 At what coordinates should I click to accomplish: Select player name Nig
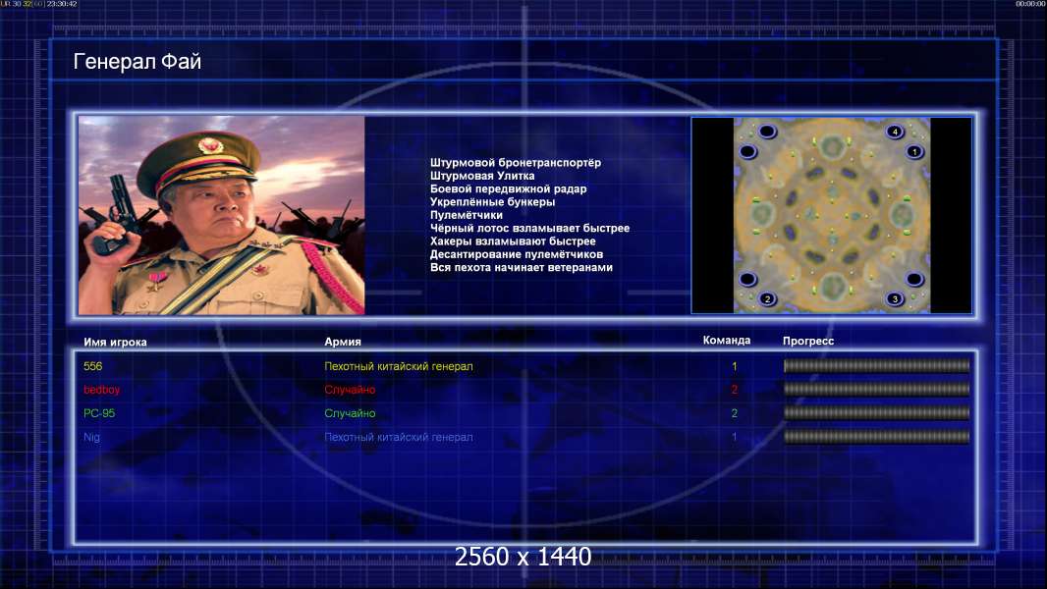pos(91,438)
